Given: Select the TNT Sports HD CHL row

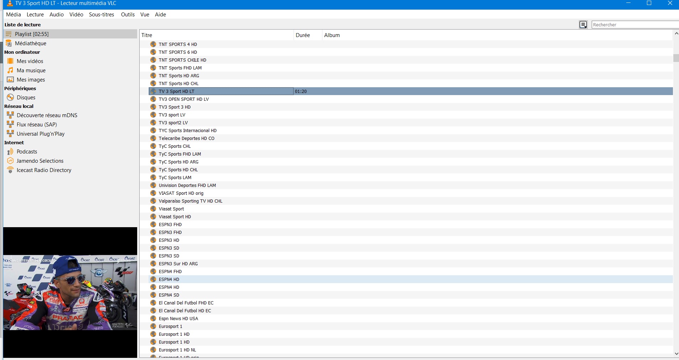Looking at the screenshot, I should click(411, 83).
